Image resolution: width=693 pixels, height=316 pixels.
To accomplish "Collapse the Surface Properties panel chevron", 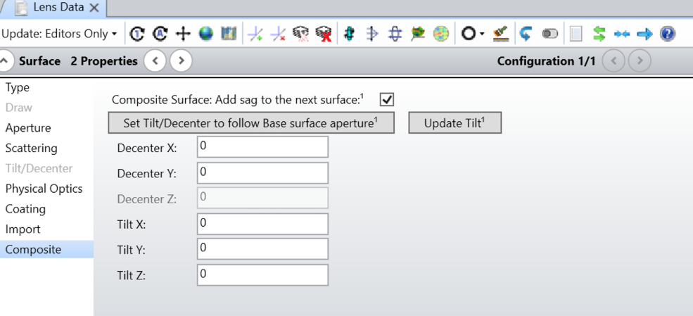I will pyautogui.click(x=4, y=61).
